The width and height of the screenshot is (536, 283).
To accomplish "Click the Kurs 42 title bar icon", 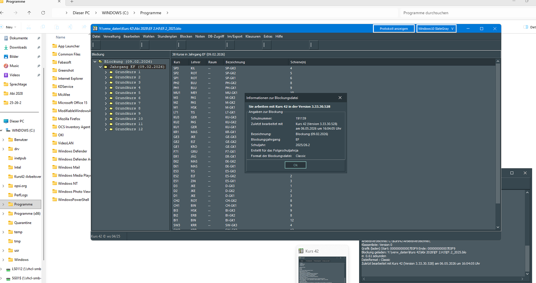I will point(95,29).
